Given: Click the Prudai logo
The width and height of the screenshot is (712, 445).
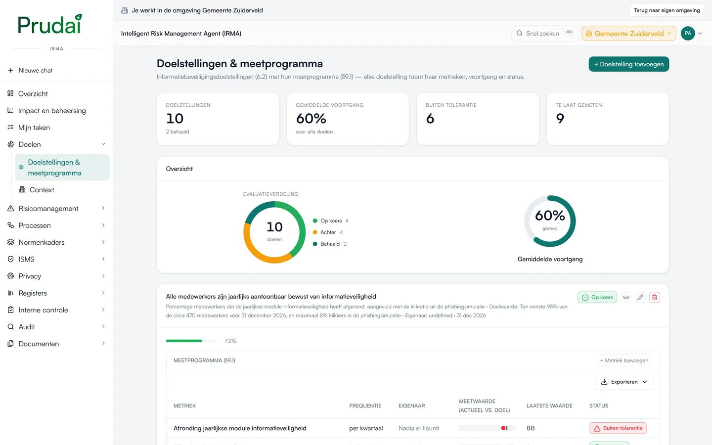Looking at the screenshot, I should 49,24.
